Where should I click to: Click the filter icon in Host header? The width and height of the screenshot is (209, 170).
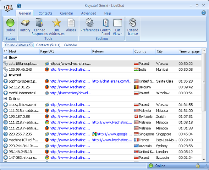(x=5, y=51)
